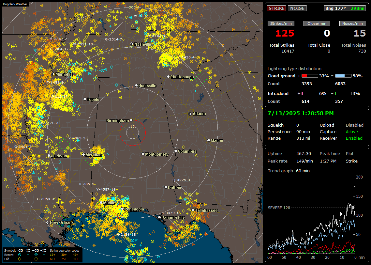Click the Noises/min label box
The height and width of the screenshot is (265, 371).
point(352,23)
